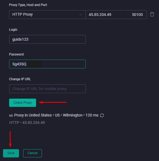
Task: Click Login field with guide123
Action: tap(47, 39)
